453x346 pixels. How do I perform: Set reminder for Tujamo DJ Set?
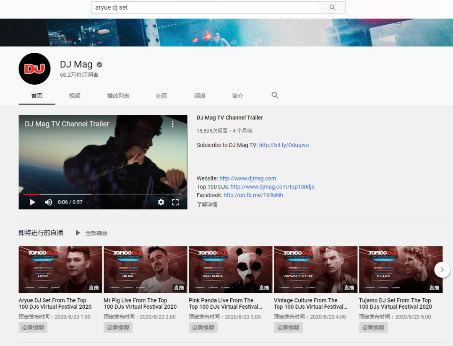(373, 328)
